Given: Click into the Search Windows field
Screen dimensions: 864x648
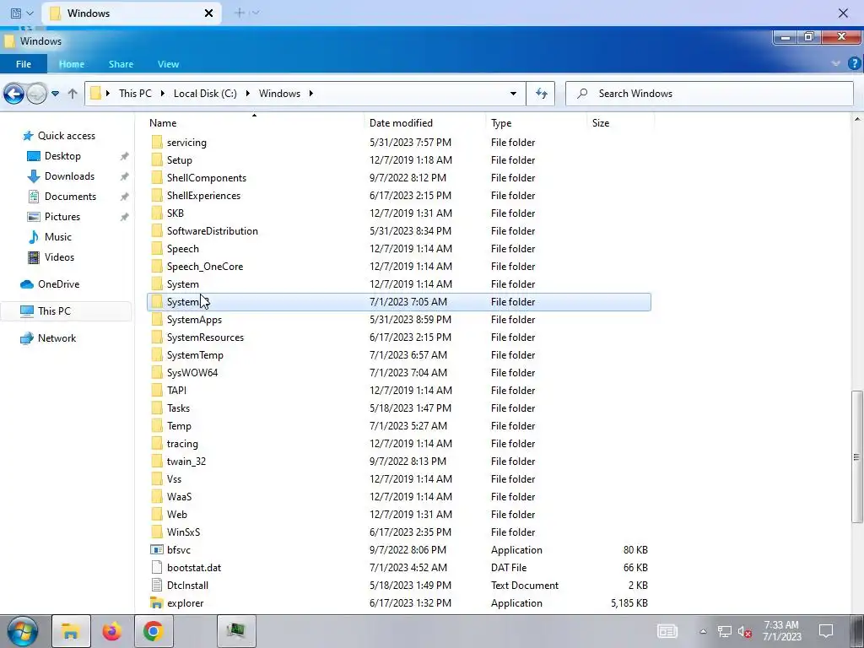Looking at the screenshot, I should pyautogui.click(x=709, y=94).
